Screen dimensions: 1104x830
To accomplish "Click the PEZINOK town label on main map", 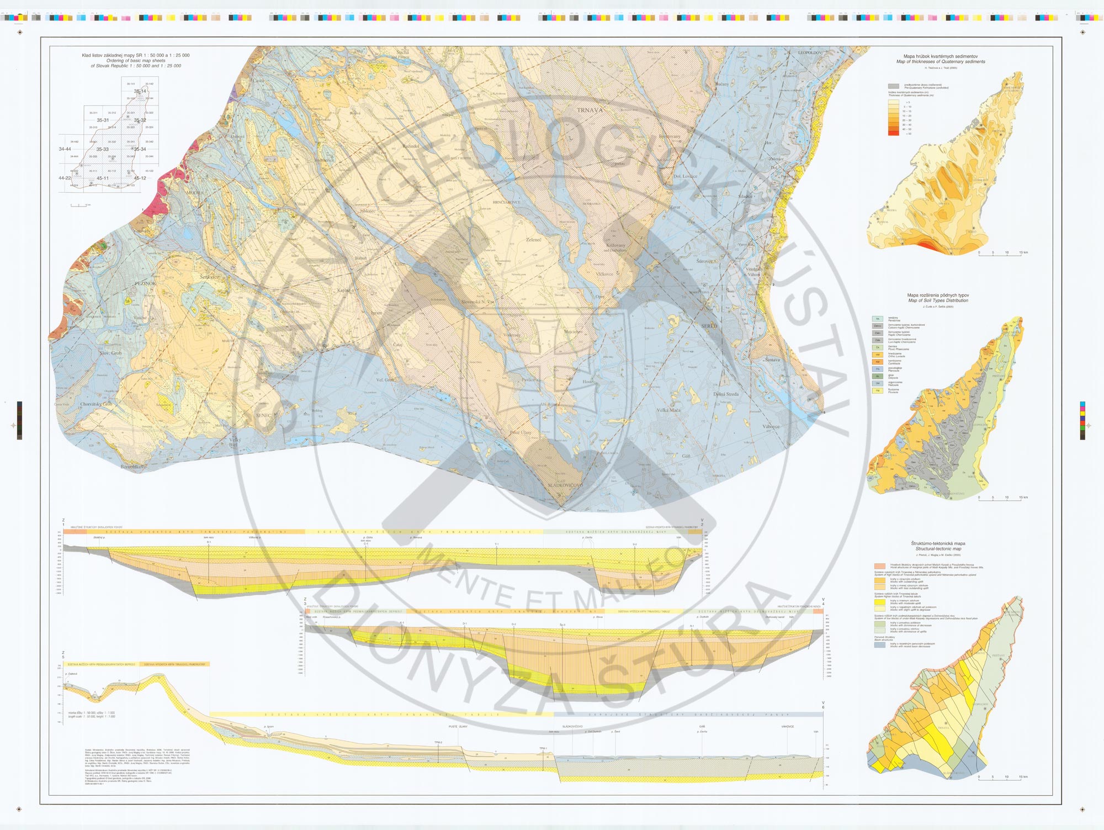I will [x=146, y=283].
